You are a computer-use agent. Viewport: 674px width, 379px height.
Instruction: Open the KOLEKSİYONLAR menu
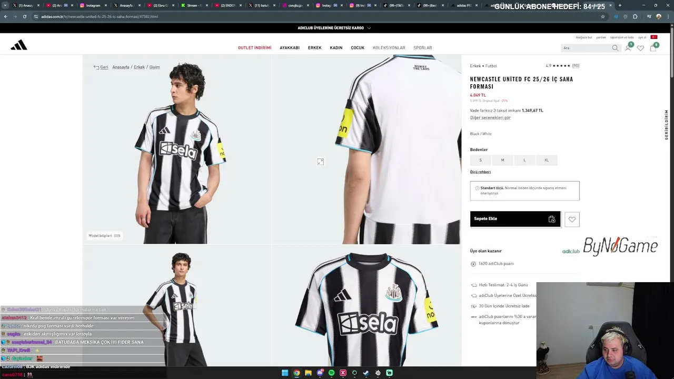[389, 48]
